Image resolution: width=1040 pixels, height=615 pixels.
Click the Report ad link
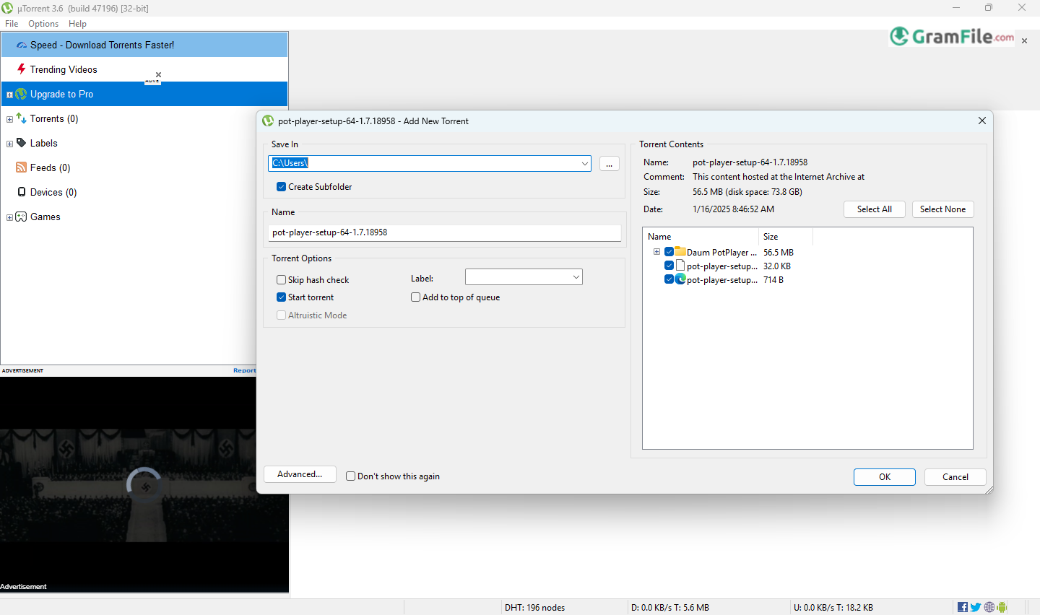(244, 370)
